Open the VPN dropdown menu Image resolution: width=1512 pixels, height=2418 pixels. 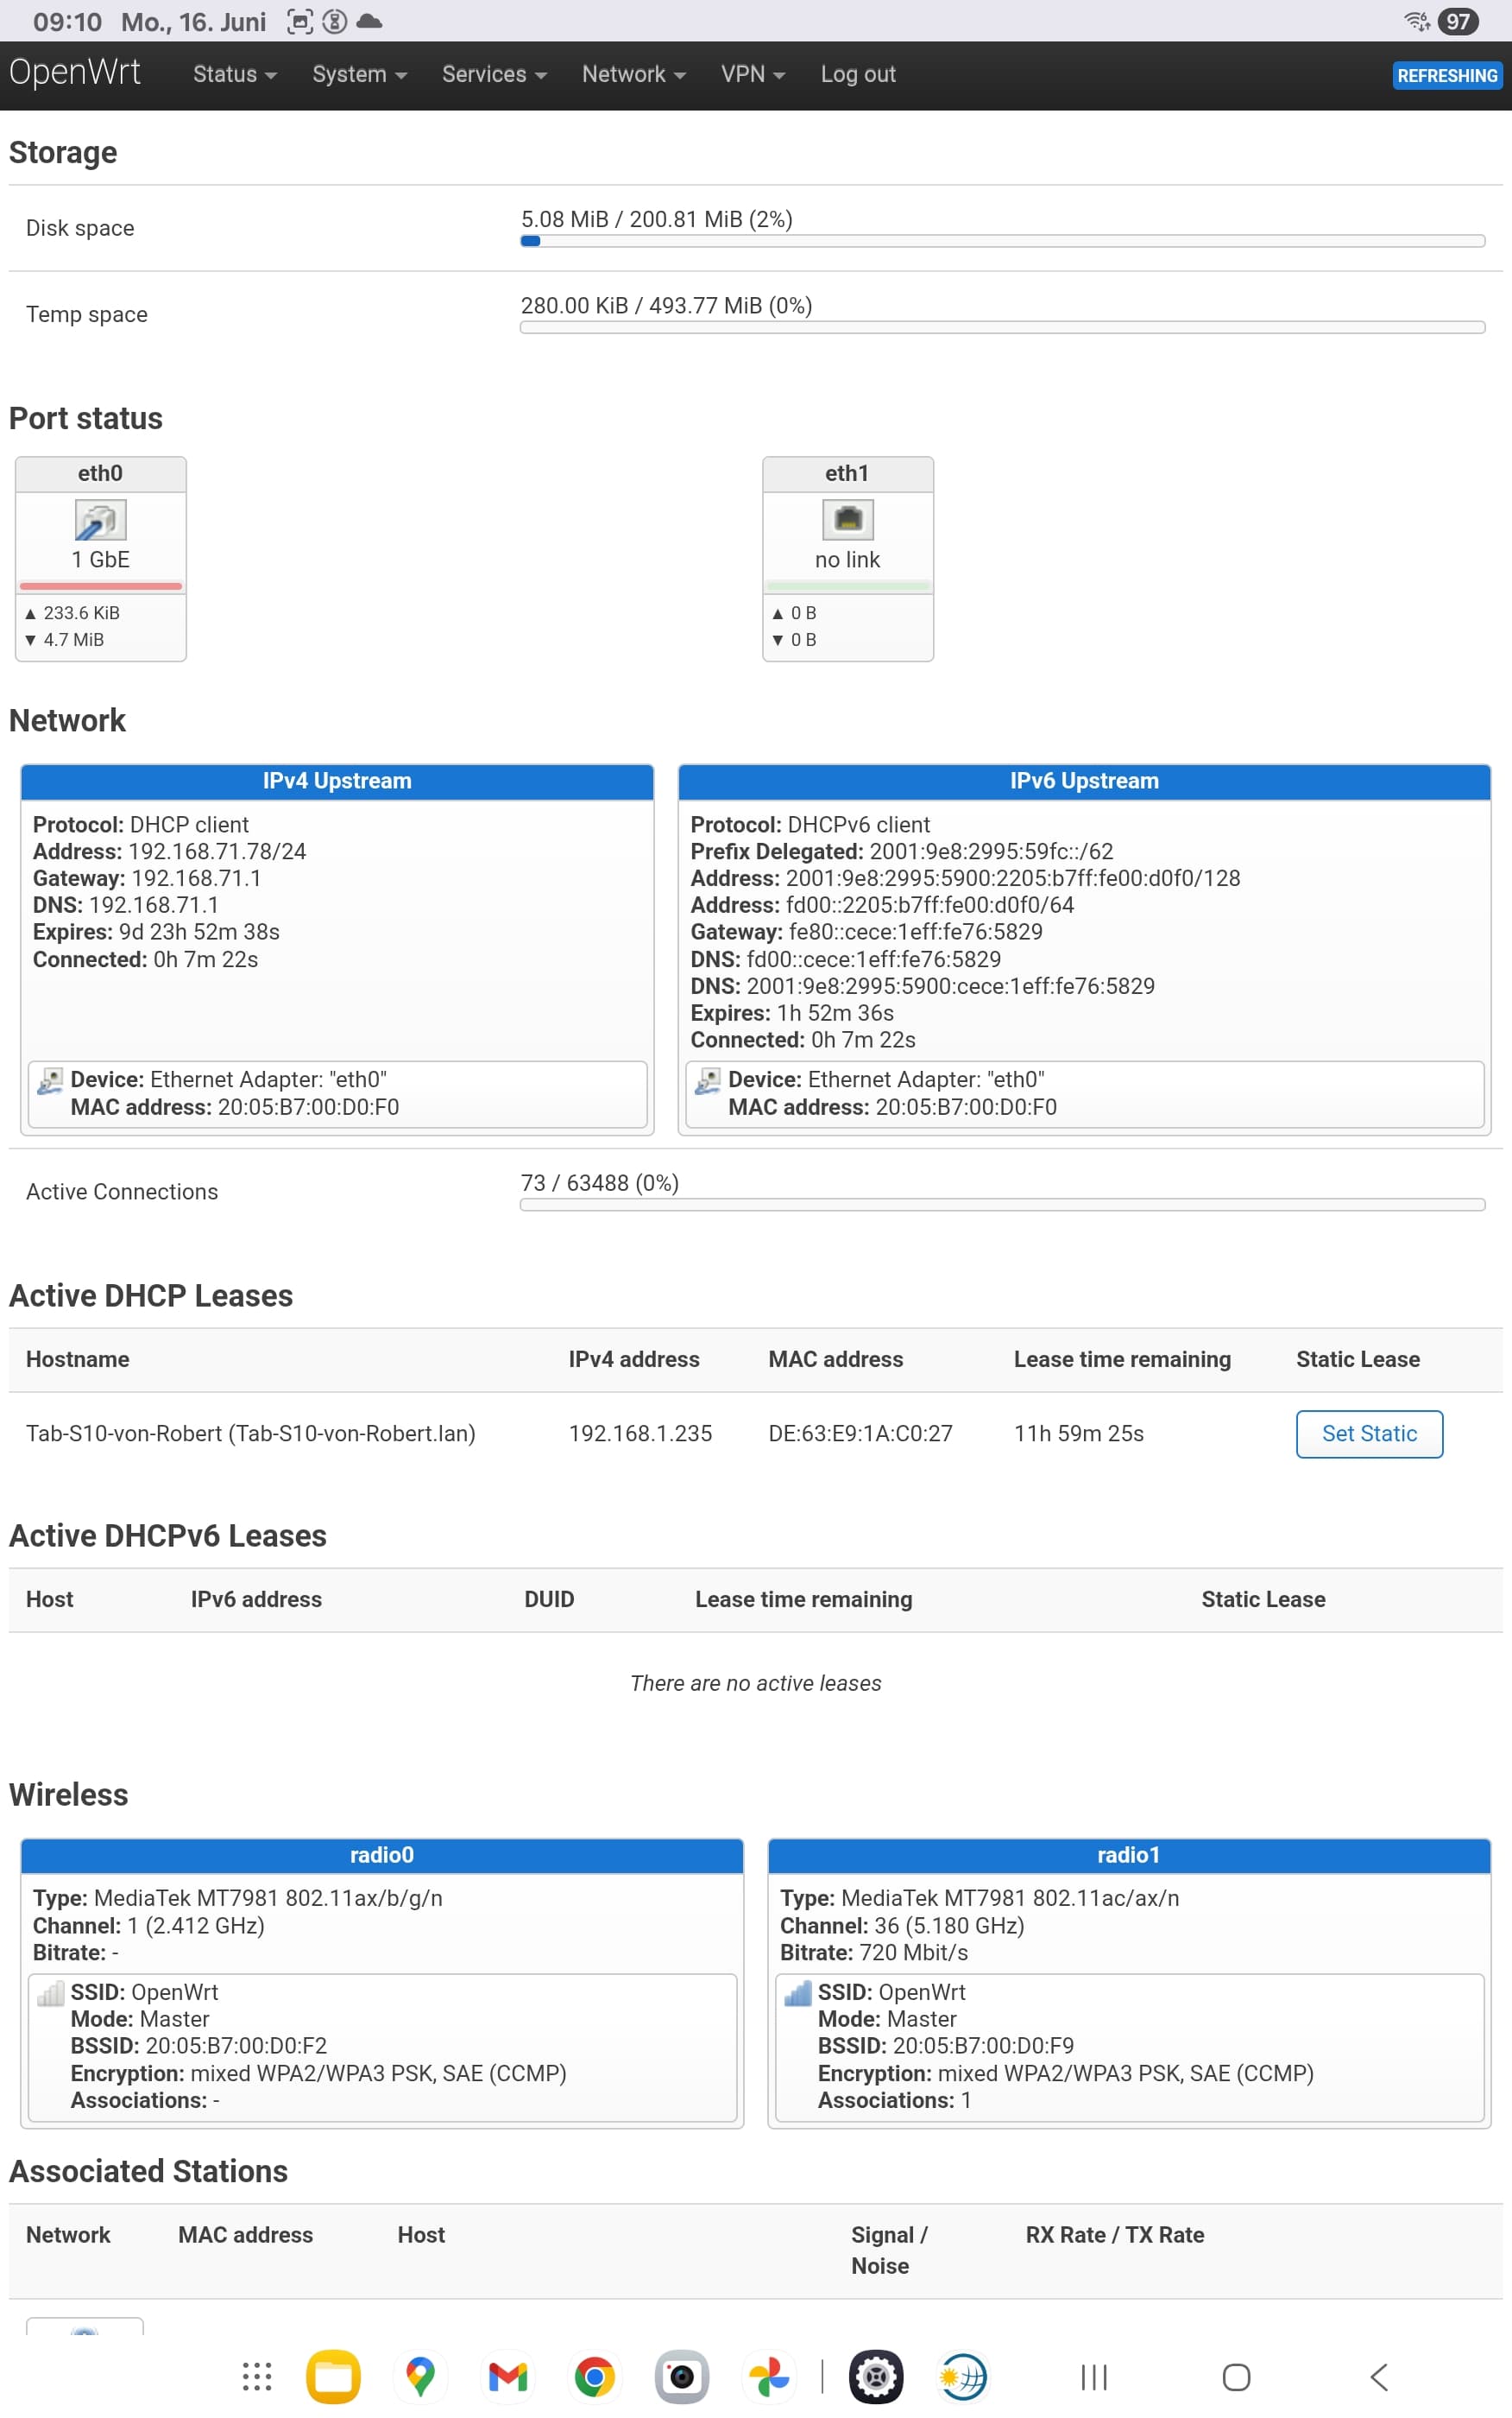coord(753,74)
